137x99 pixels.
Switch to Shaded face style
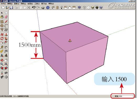coord(93,8)
